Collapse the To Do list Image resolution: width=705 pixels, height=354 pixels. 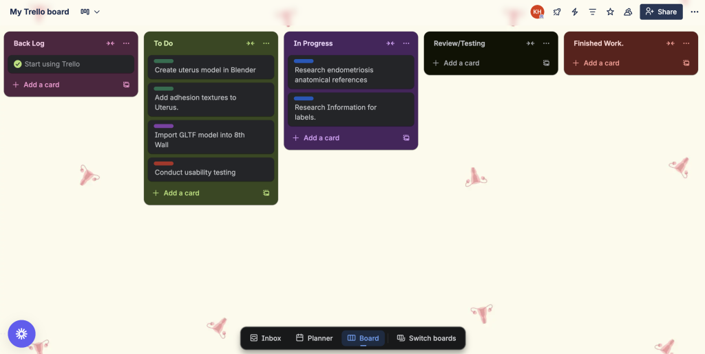[251, 43]
